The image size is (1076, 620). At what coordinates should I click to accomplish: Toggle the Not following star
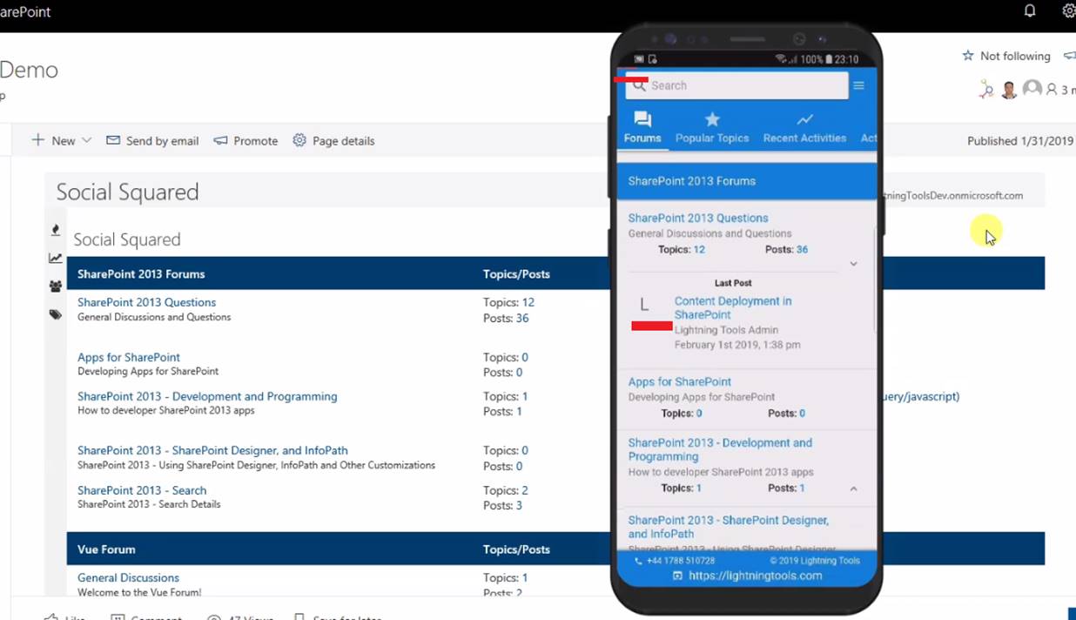(968, 56)
